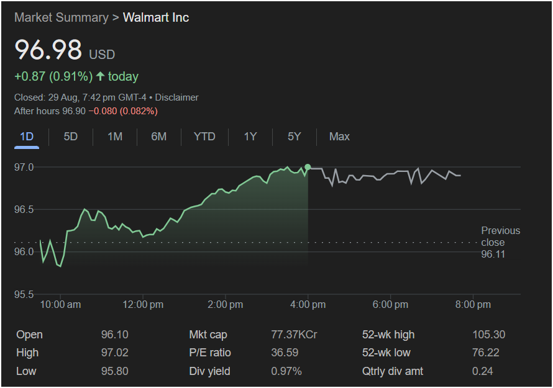Image resolution: width=553 pixels, height=388 pixels.
Task: Click the Mkt cap label
Action: coord(208,335)
